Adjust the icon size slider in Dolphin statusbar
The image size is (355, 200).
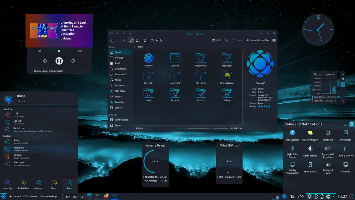point(186,128)
